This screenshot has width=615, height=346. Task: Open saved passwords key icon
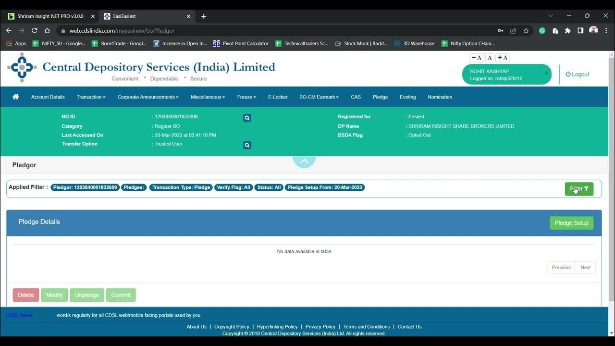pyautogui.click(x=501, y=31)
